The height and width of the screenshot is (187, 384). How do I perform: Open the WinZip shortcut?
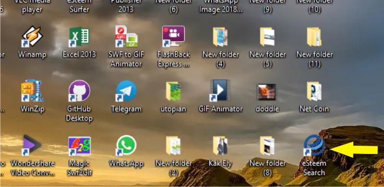click(x=32, y=91)
